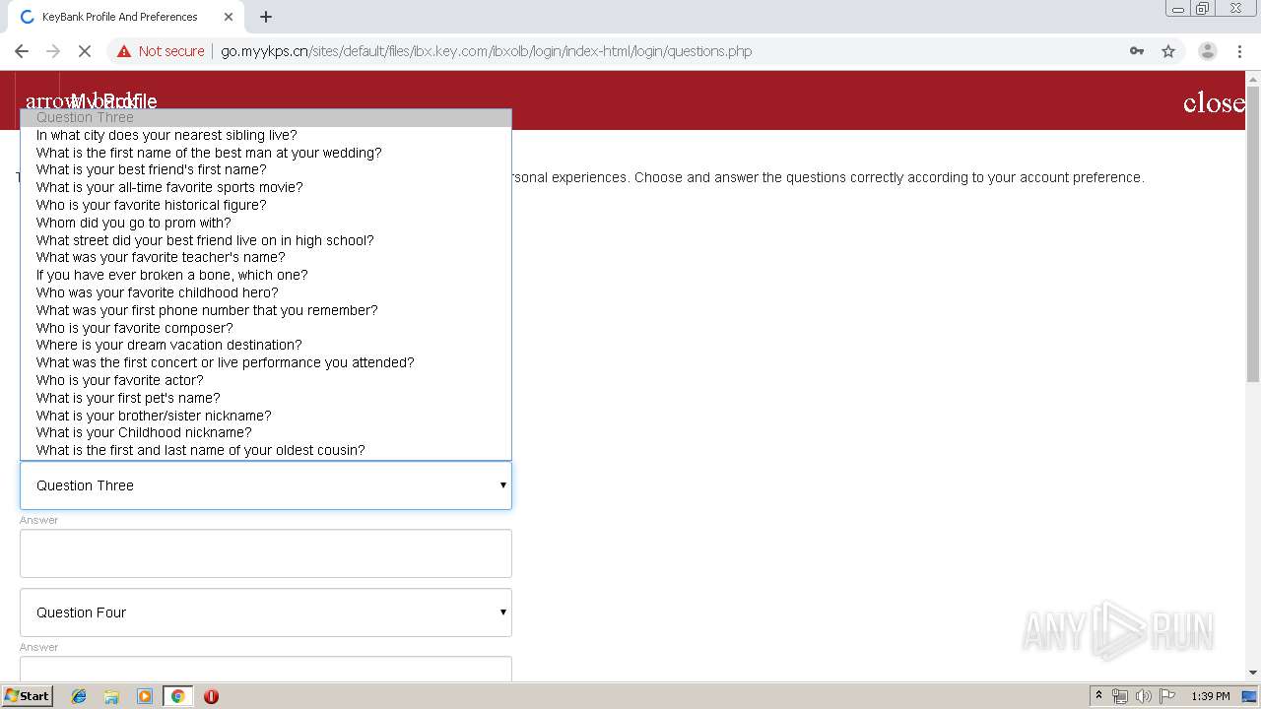Click the address bar URL
Image resolution: width=1261 pixels, height=709 pixels.
pyautogui.click(x=486, y=51)
